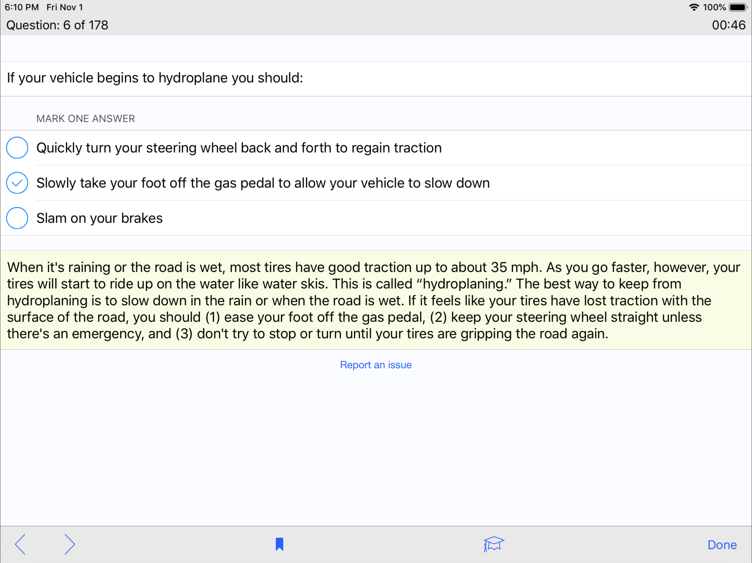This screenshot has height=563, width=752.
Task: Choose the 'Slam on your brakes' answer text
Action: pyautogui.click(x=100, y=218)
